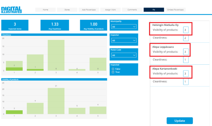Expand the Postal Code dropdown
Image resolution: width=212 pixels, height=126 pixels.
[x=124, y=55]
